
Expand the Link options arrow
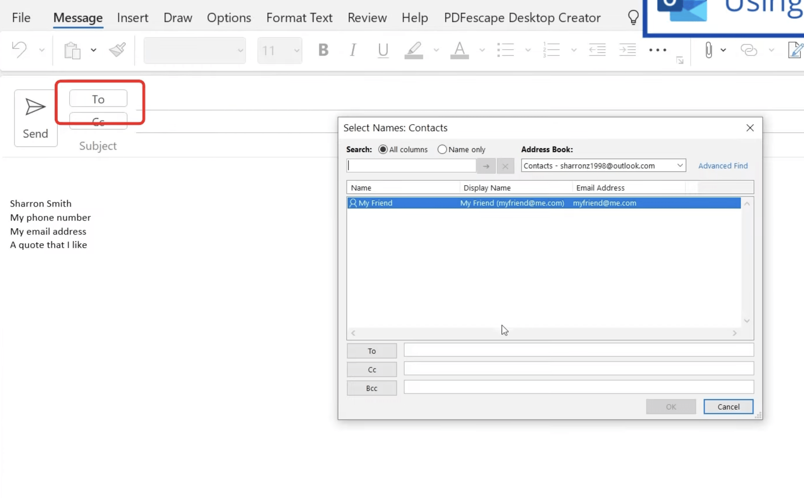[x=771, y=50]
